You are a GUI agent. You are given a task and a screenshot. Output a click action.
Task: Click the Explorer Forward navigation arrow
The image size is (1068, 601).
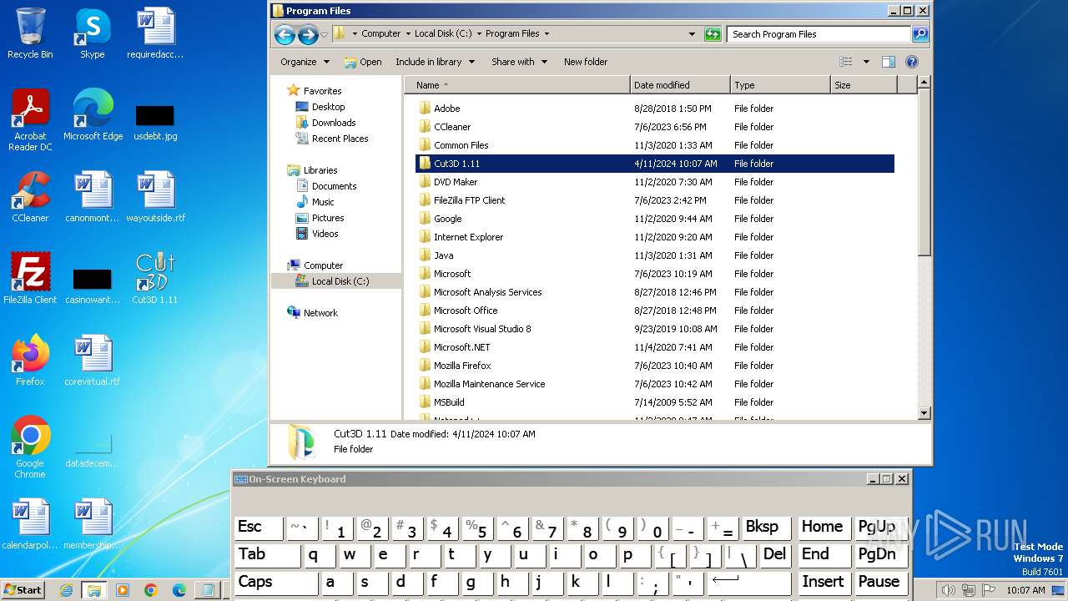[x=308, y=34]
